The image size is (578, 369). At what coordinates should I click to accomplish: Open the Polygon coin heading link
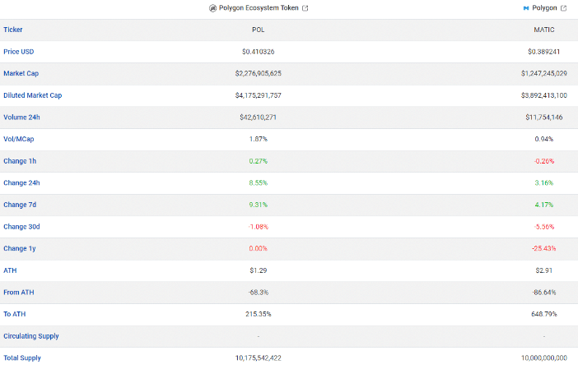[x=544, y=7]
